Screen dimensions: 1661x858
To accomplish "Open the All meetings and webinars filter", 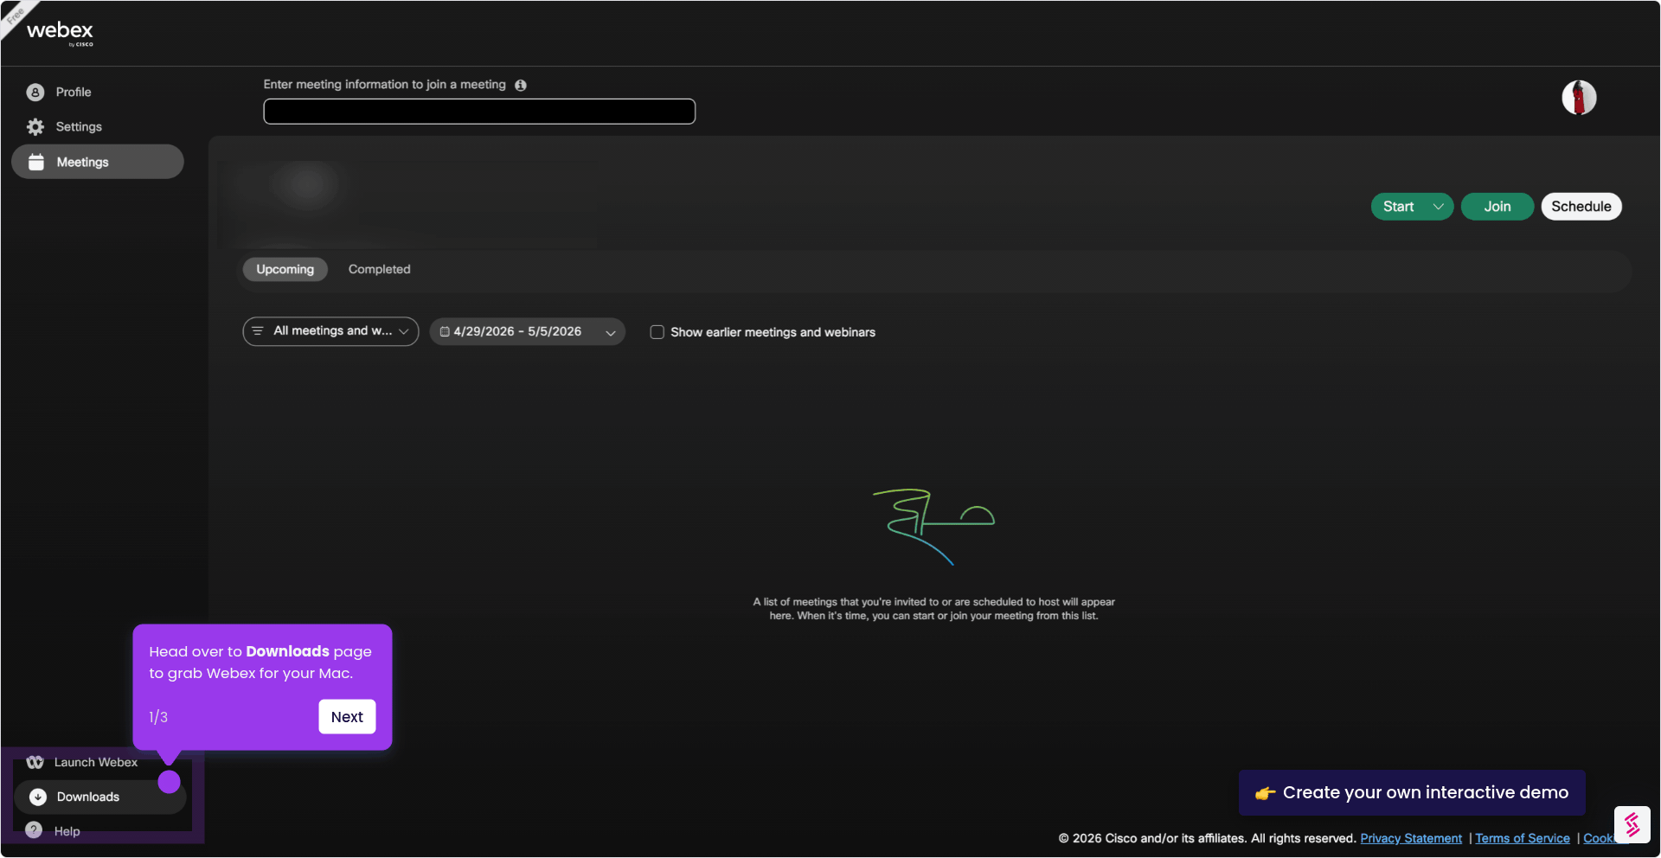I will 330,331.
